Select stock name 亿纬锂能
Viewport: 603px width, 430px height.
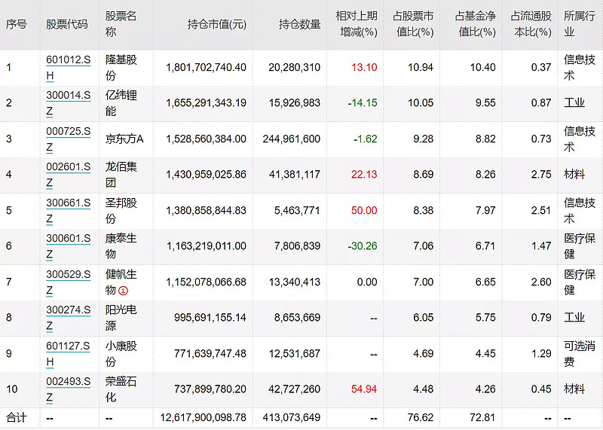(x=121, y=103)
